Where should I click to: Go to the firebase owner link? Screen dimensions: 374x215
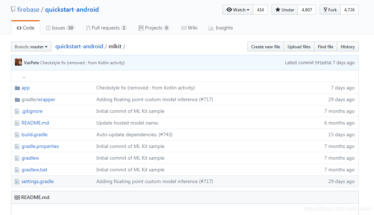pos(28,10)
